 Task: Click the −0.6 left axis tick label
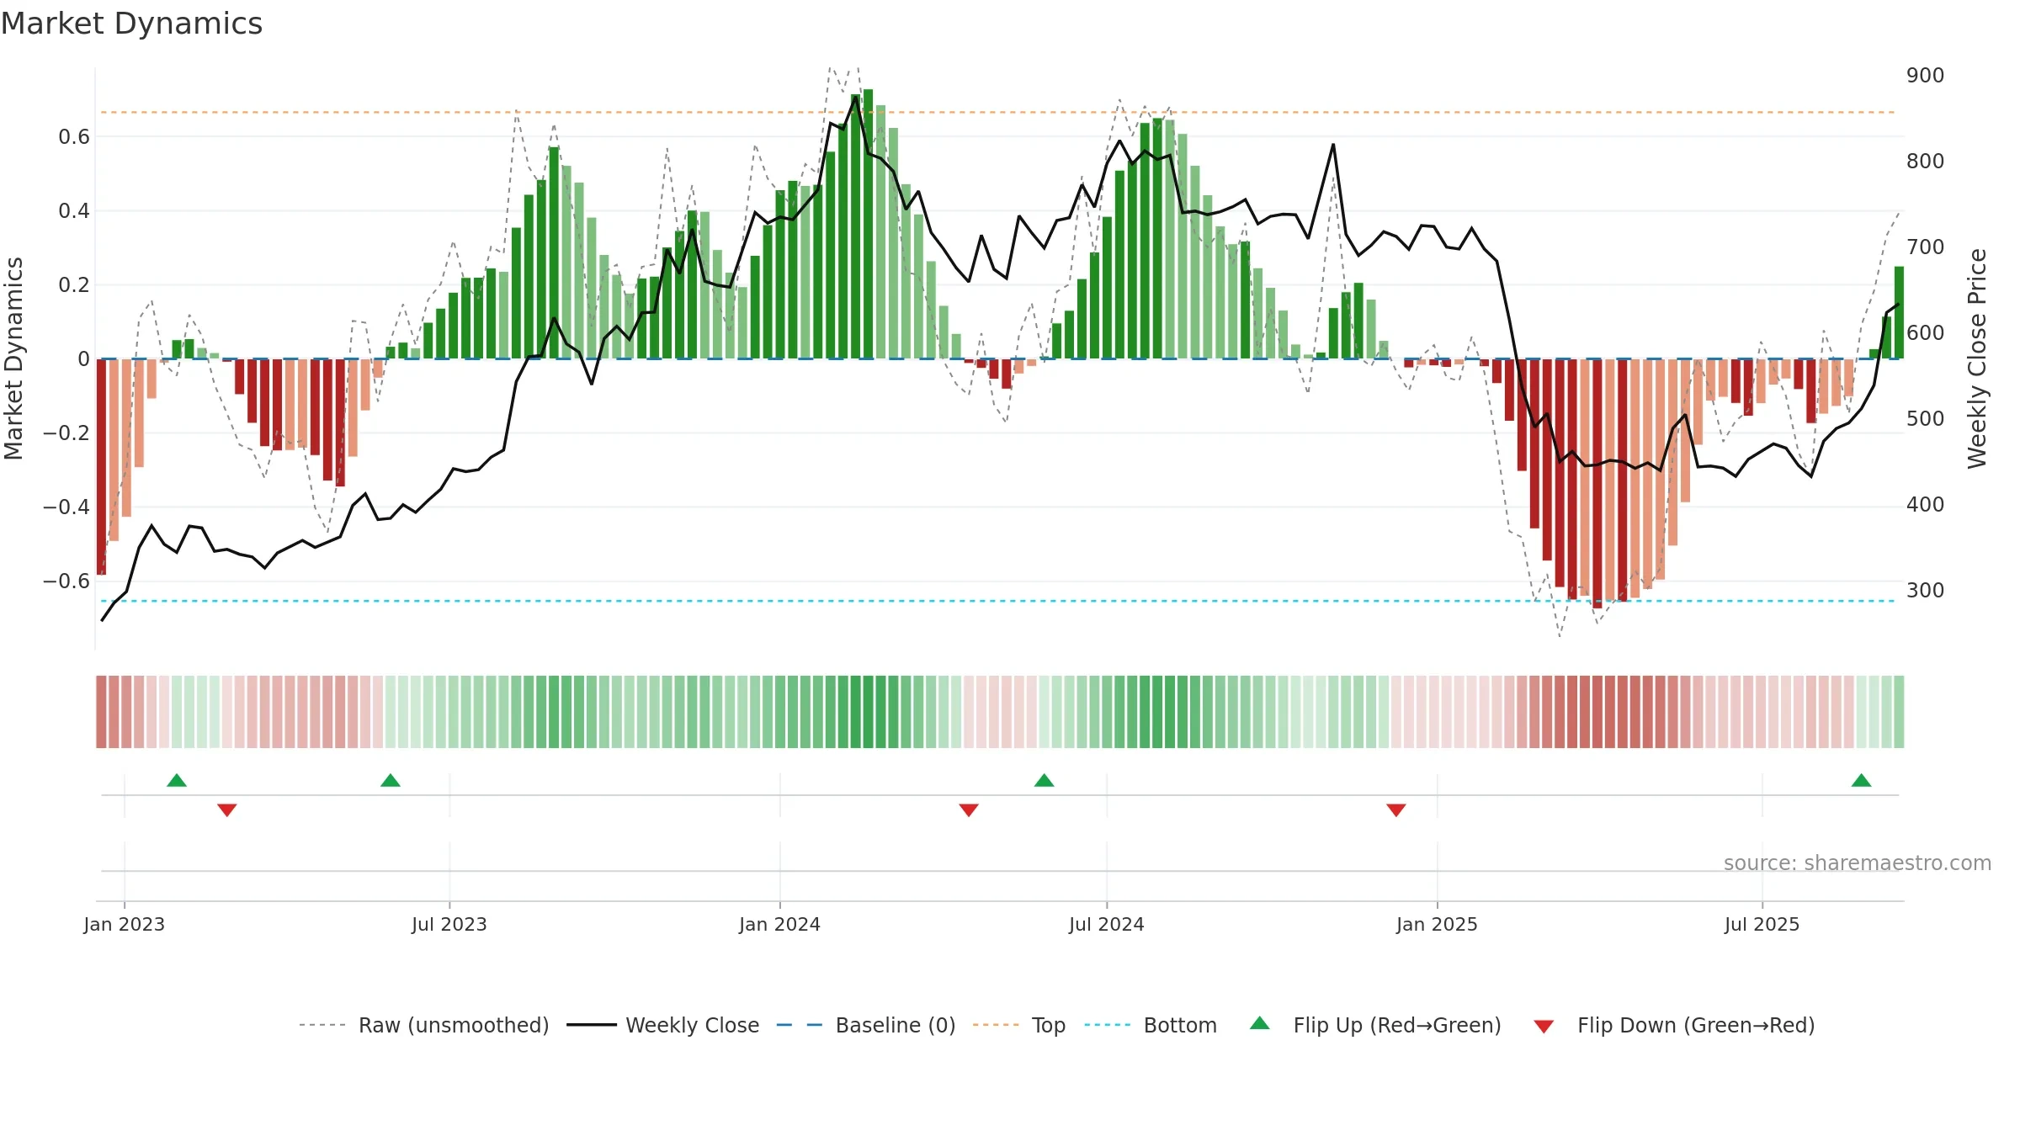pyautogui.click(x=66, y=581)
